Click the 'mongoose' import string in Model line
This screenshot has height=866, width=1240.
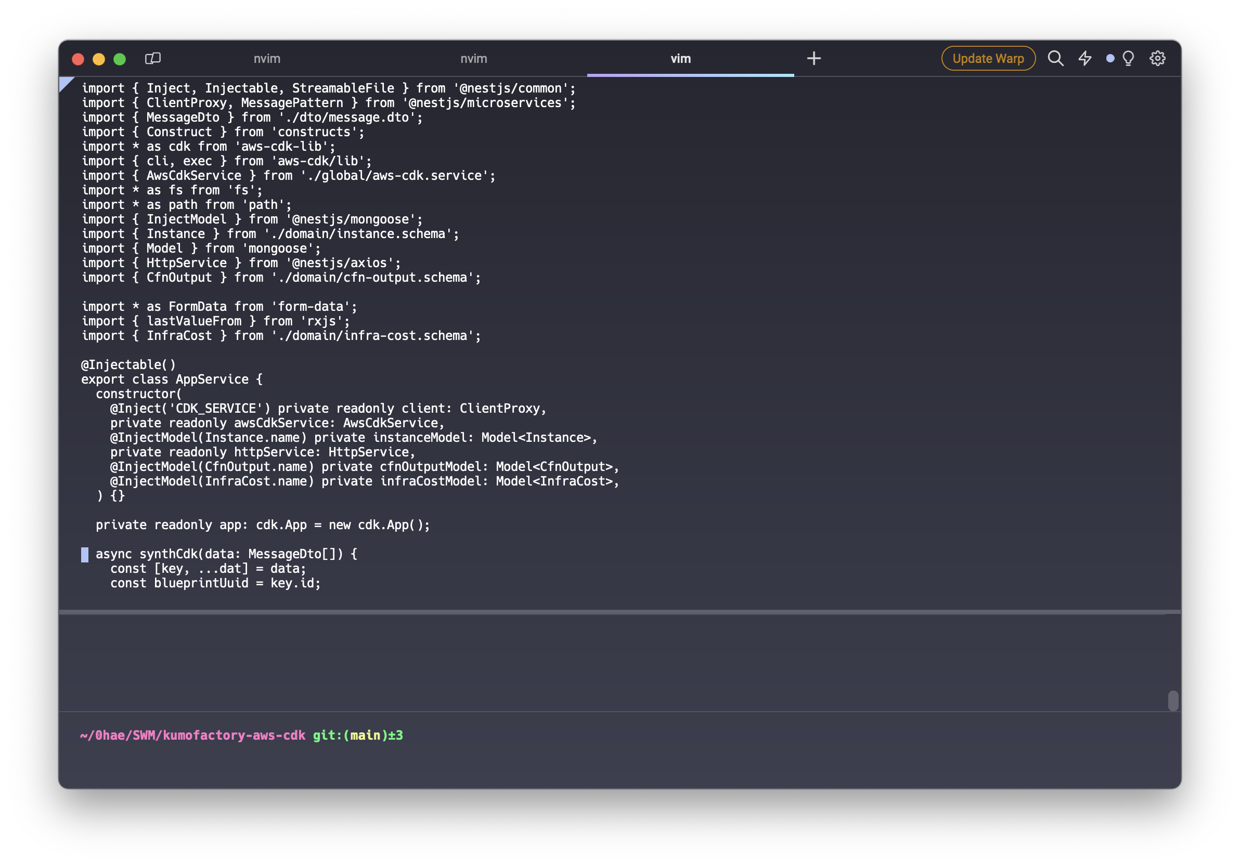point(278,248)
